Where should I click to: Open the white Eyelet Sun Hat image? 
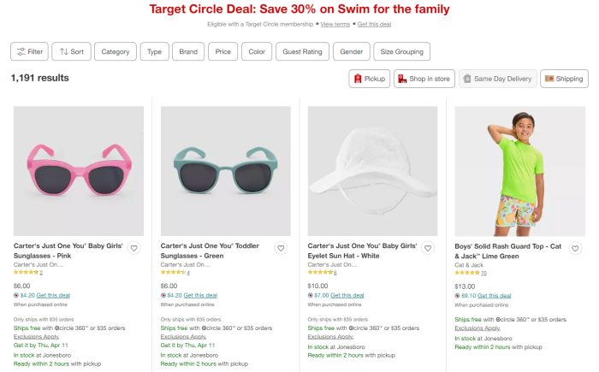click(x=372, y=171)
